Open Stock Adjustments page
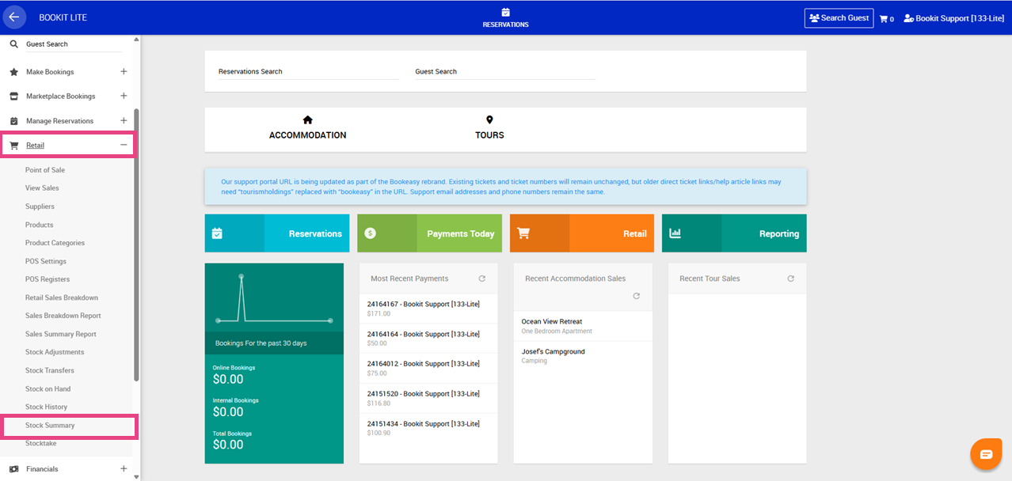 [55, 352]
